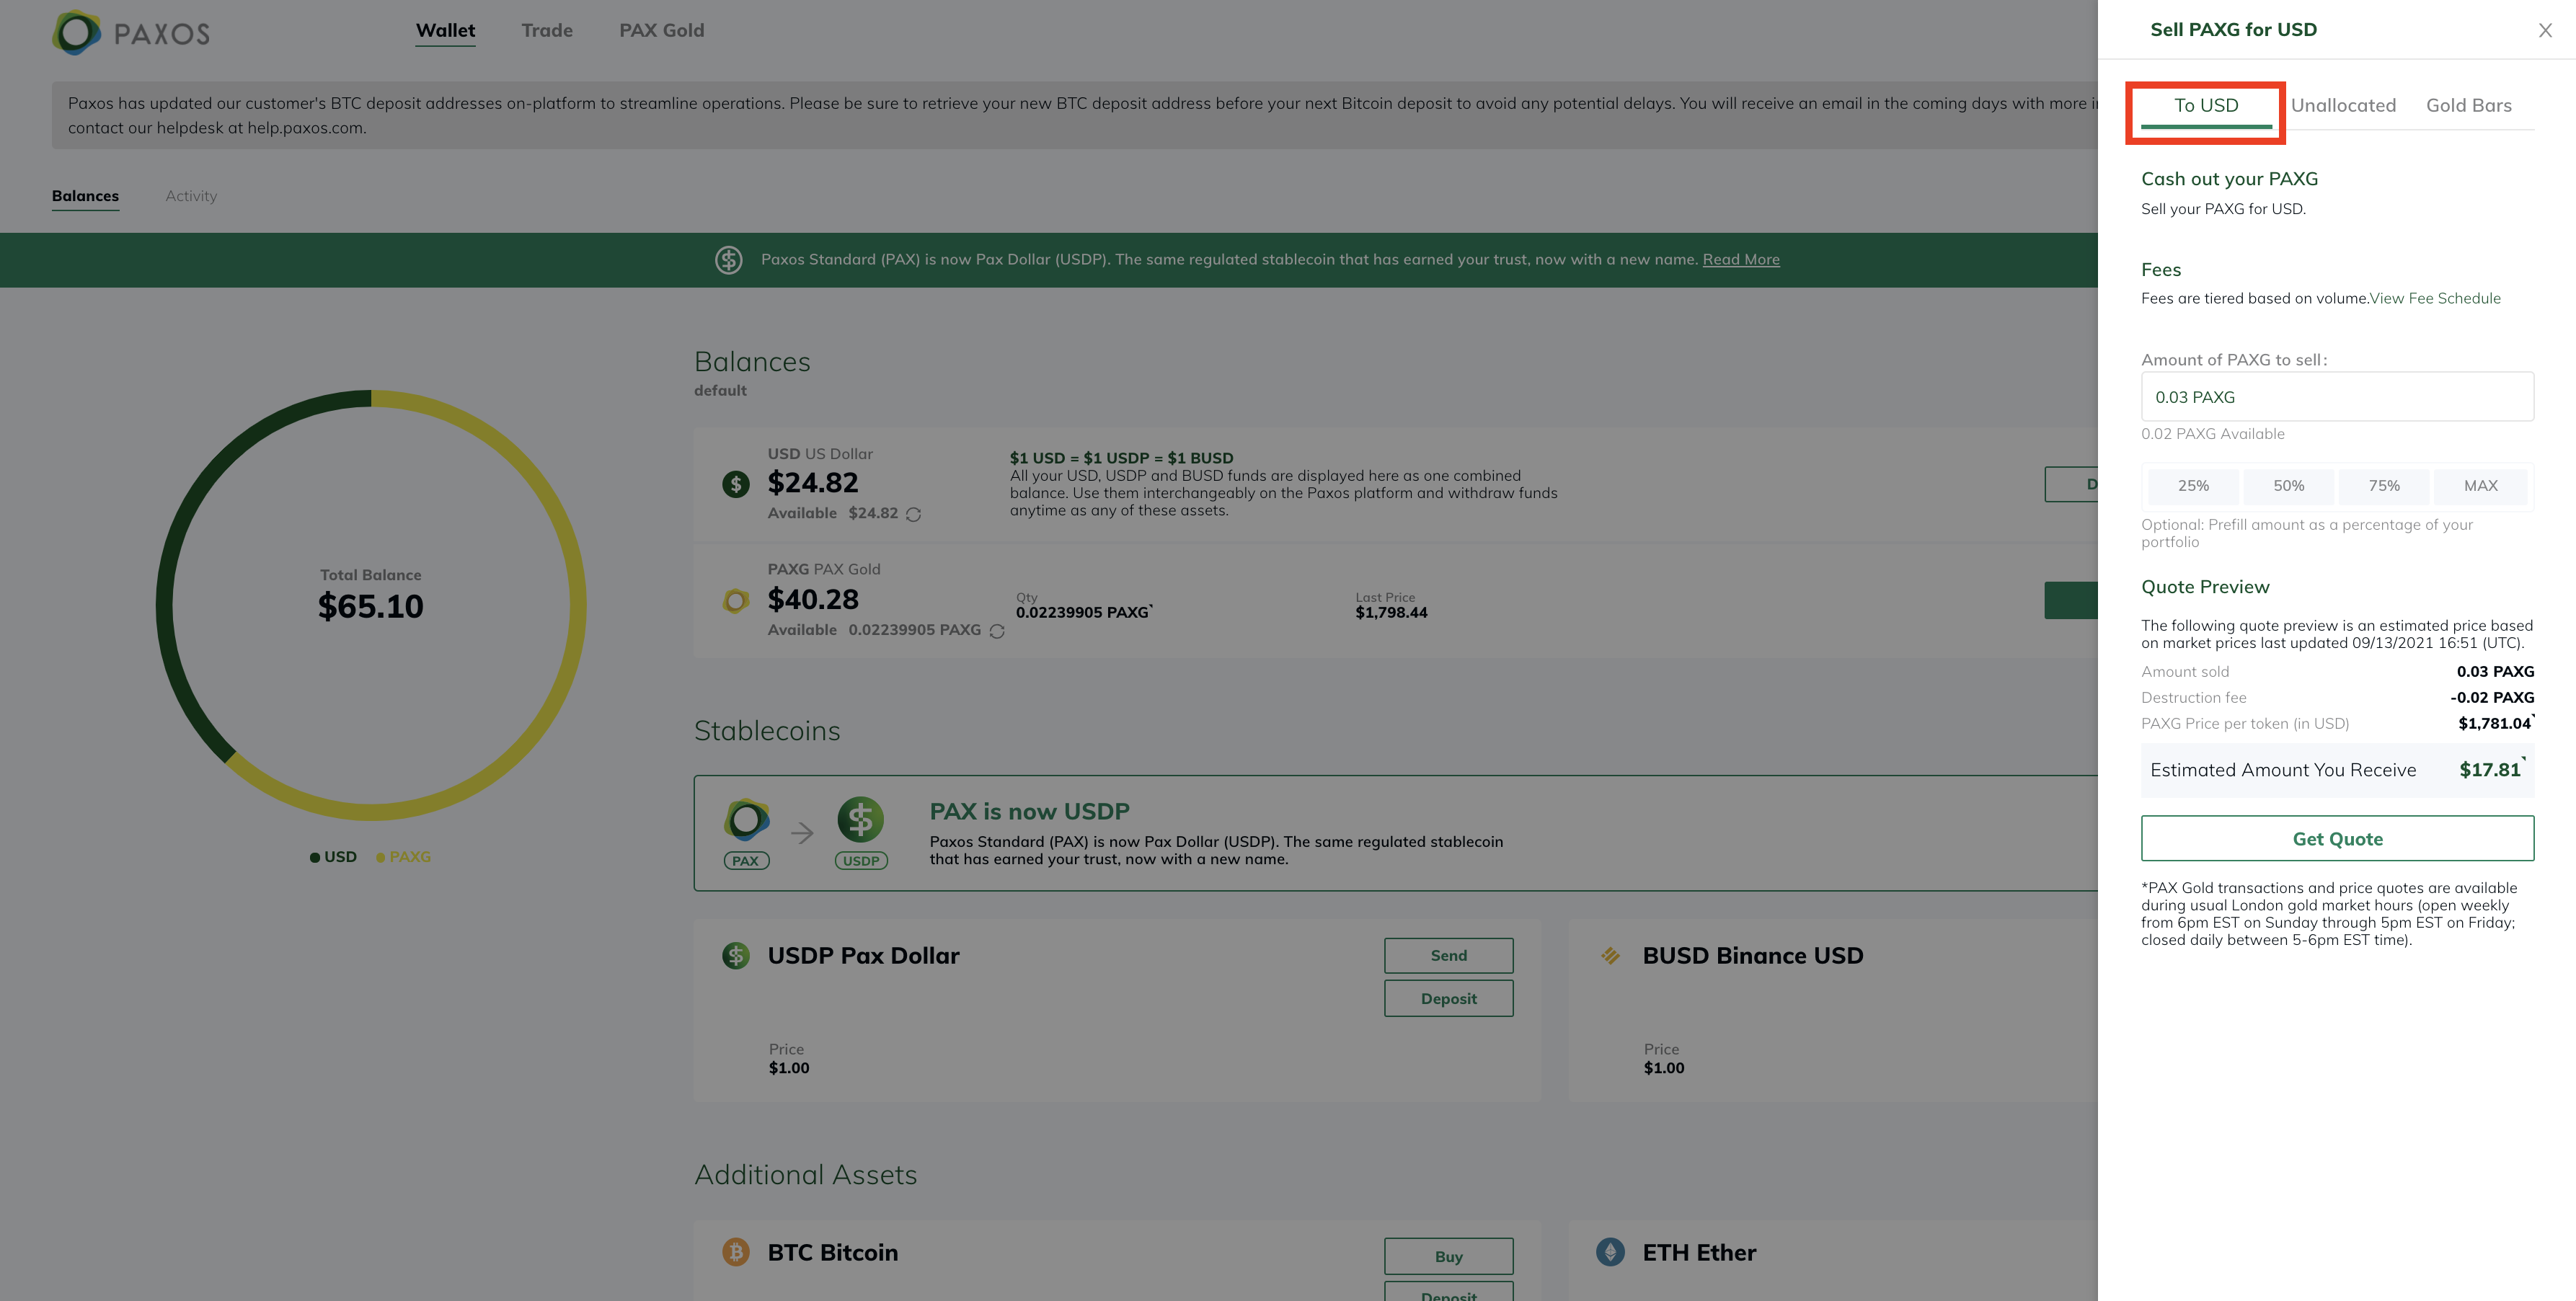Image resolution: width=2576 pixels, height=1301 pixels.
Task: Click the USDP dollar logo in notice
Action: pyautogui.click(x=861, y=820)
